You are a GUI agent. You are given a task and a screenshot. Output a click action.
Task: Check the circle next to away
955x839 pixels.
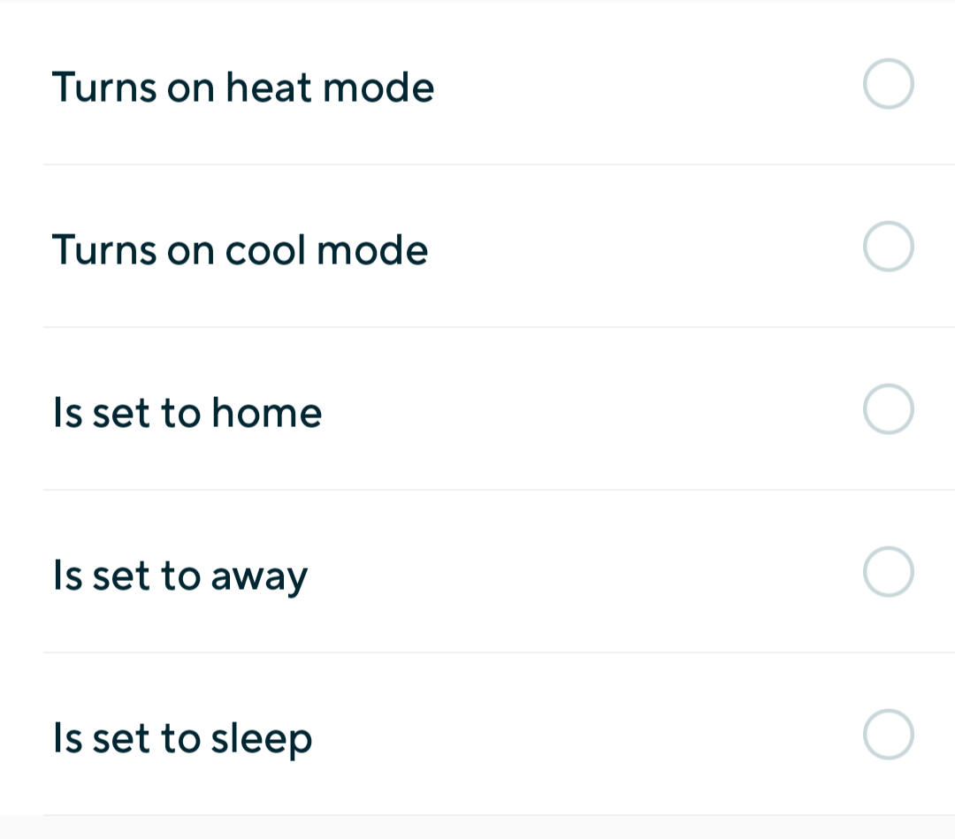(x=888, y=571)
